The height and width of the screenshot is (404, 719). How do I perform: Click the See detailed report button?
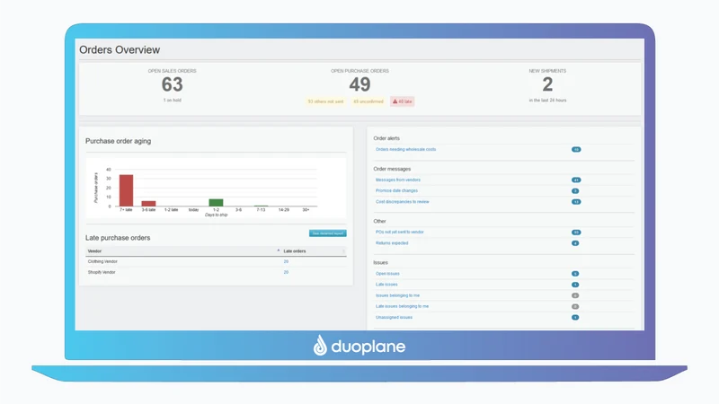coord(327,233)
